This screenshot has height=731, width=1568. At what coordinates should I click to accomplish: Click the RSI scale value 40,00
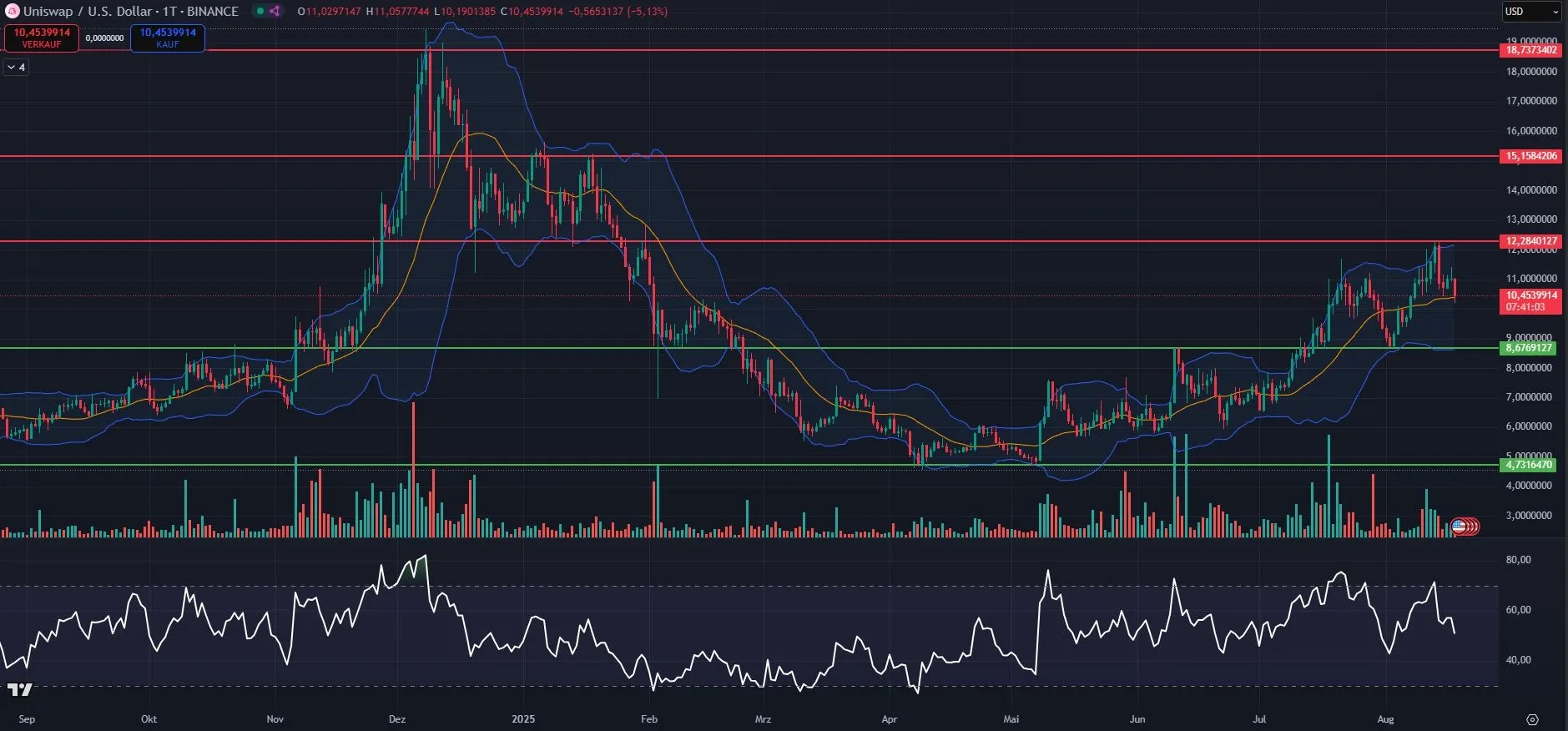[x=1518, y=660]
